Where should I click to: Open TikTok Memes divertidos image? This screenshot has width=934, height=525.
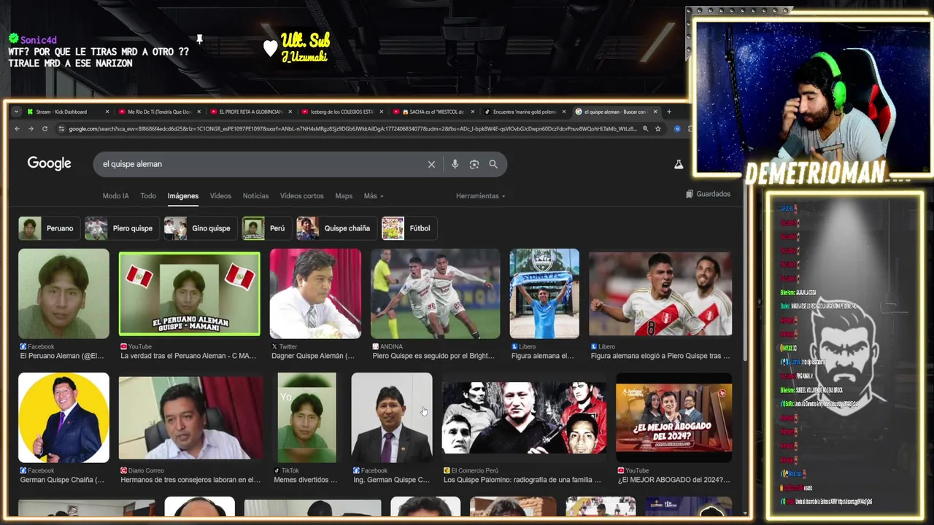pyautogui.click(x=306, y=418)
